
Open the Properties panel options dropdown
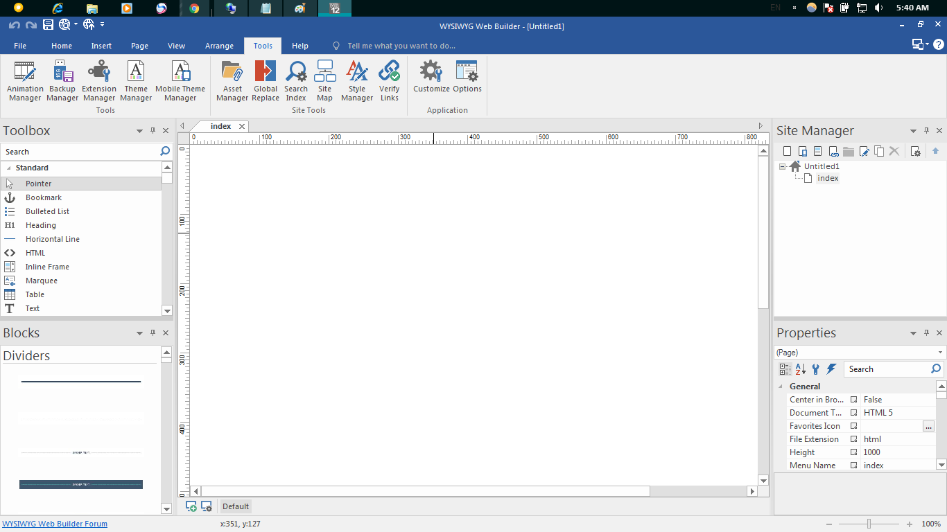pos(913,333)
